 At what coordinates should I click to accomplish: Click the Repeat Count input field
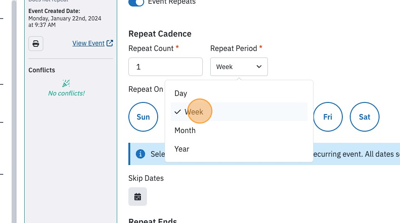pos(166,67)
